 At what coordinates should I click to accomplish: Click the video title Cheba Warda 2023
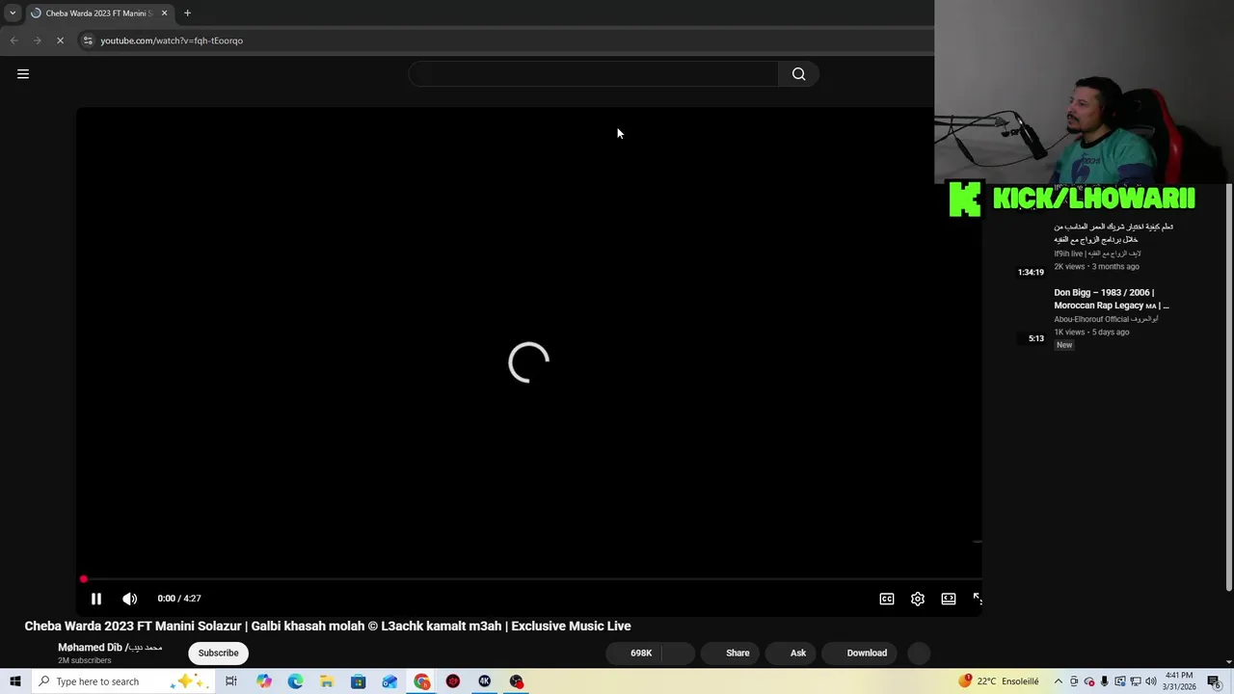(x=328, y=626)
